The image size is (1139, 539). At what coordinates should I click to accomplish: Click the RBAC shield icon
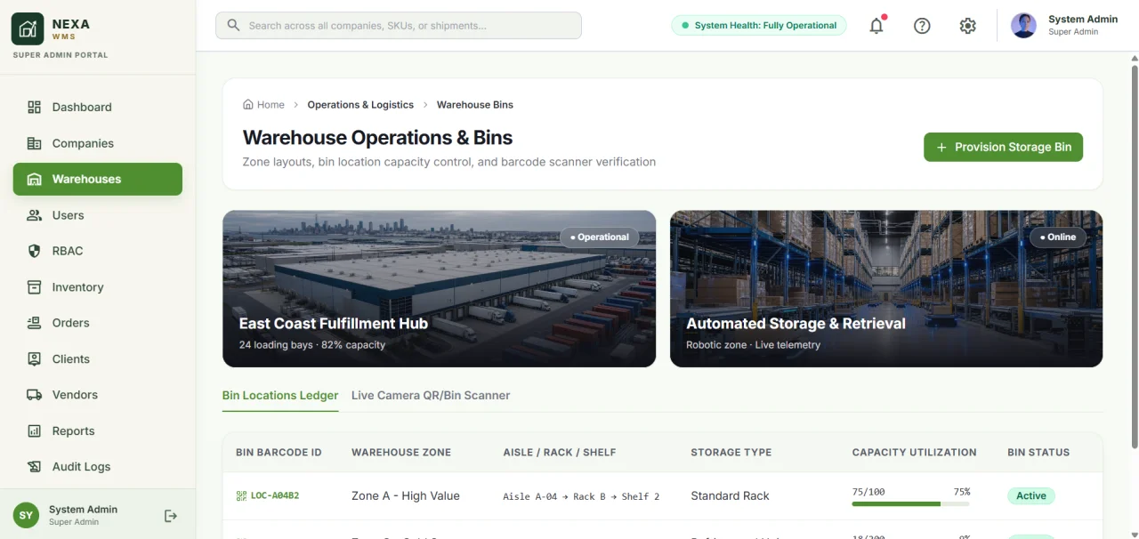pyautogui.click(x=35, y=251)
